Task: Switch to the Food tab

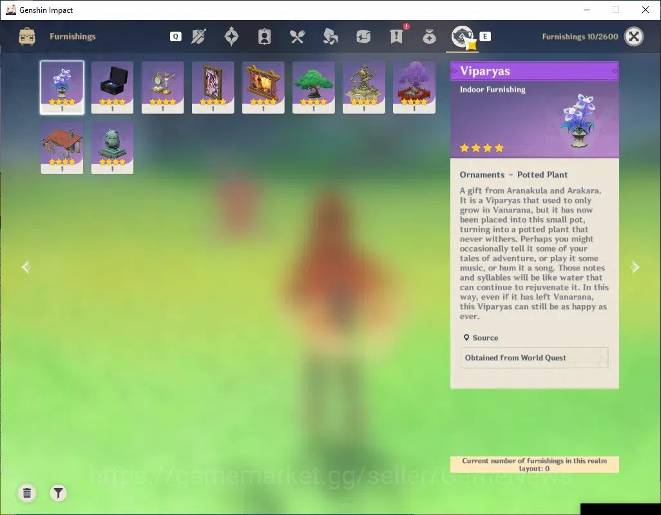Action: coord(297,37)
